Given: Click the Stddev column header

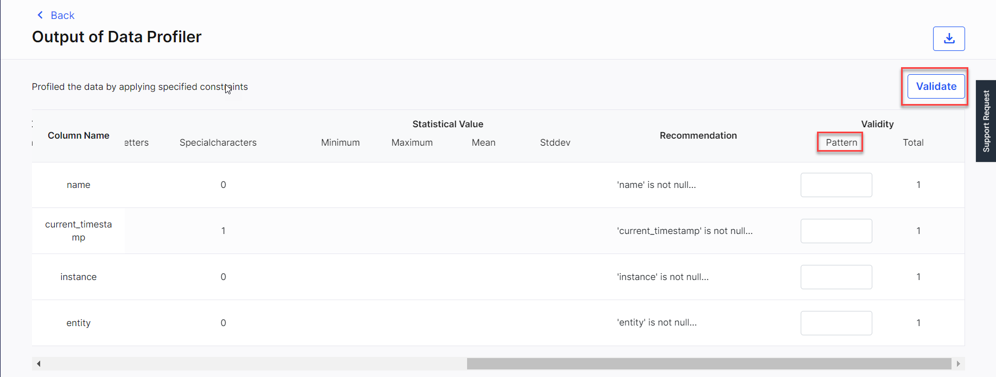Looking at the screenshot, I should 555,142.
